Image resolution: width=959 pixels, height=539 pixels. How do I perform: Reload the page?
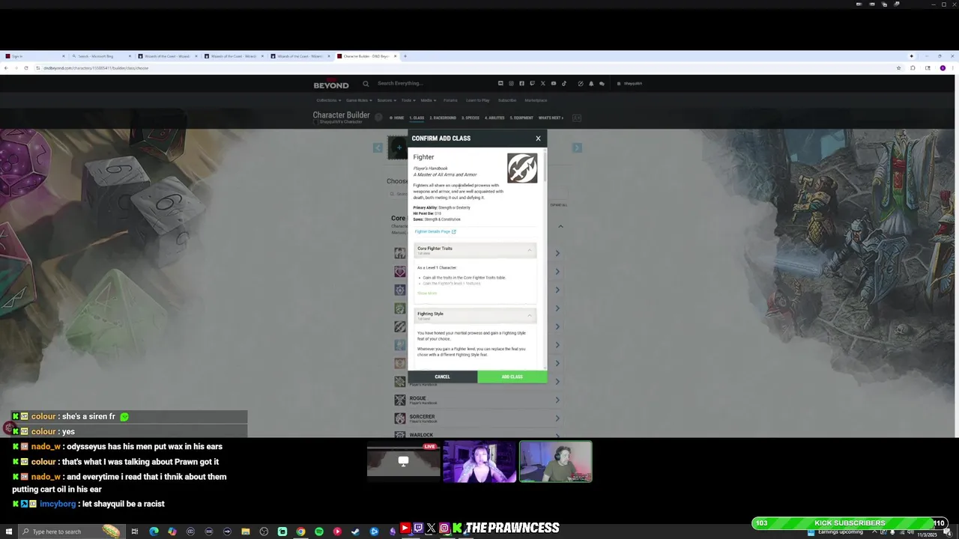(26, 68)
